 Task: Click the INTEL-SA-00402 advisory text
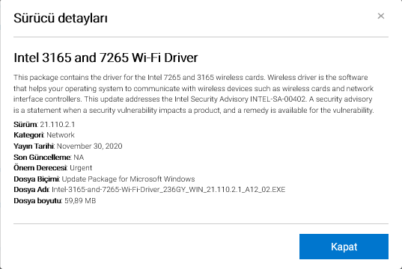278,99
